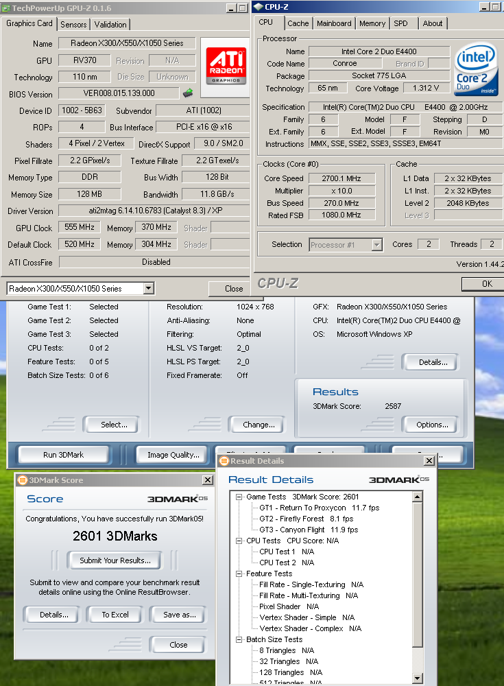This screenshot has height=686, width=504.
Task: Select the 32 Triangles row
Action: [x=289, y=661]
